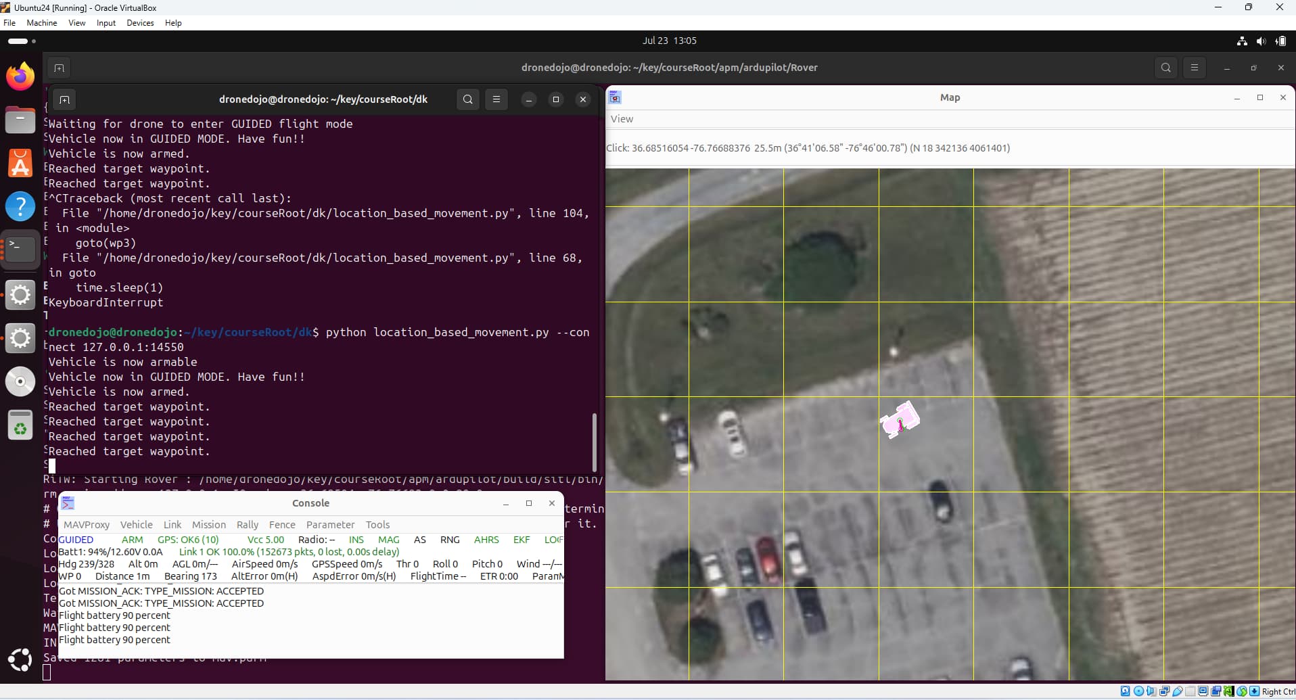Open hamburger menu in the courseRoot/dk terminal
This screenshot has height=700, width=1296.
[496, 99]
